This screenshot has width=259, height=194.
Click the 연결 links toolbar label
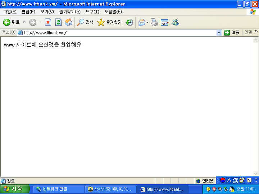[248, 32]
